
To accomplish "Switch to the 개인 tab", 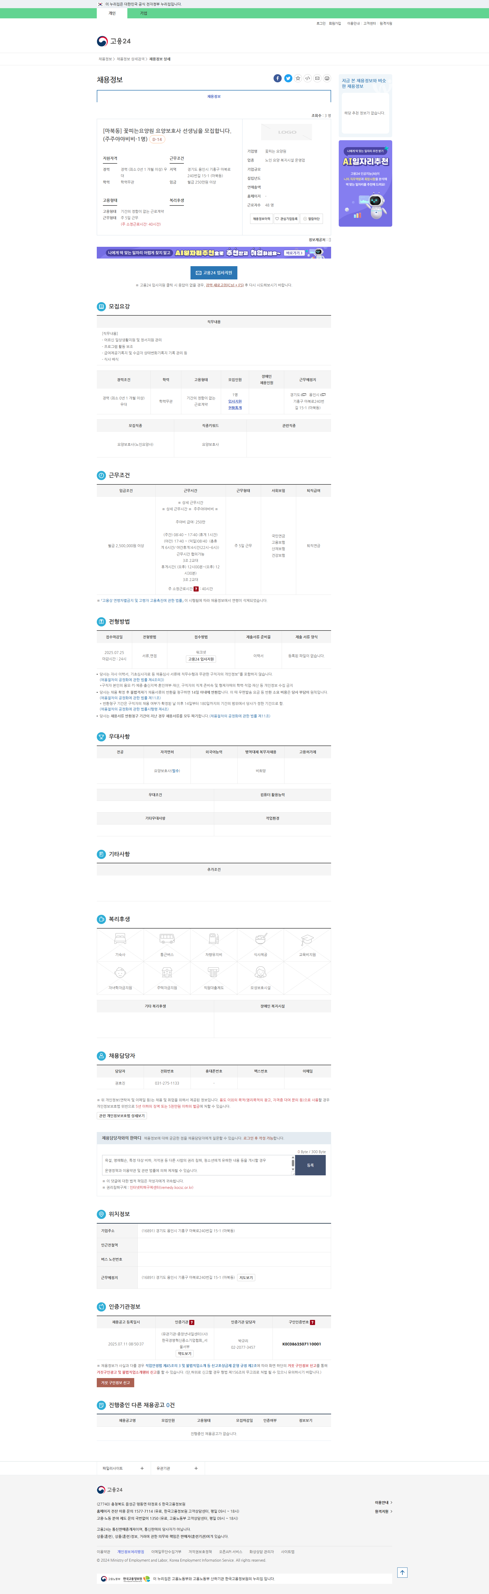I will tap(112, 13).
